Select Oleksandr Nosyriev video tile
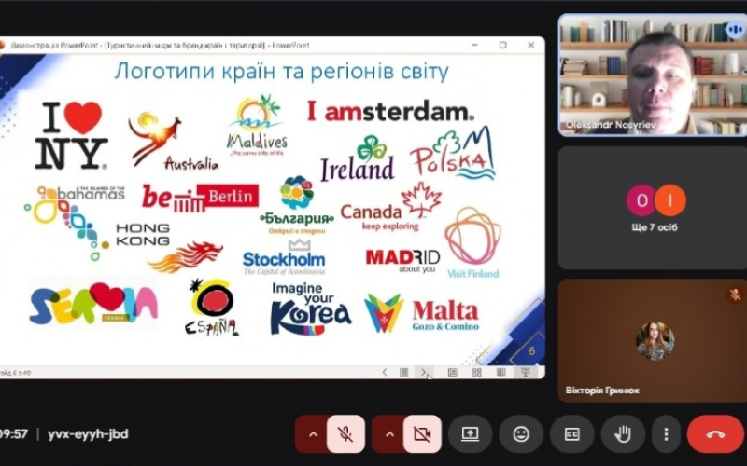 click(652, 75)
